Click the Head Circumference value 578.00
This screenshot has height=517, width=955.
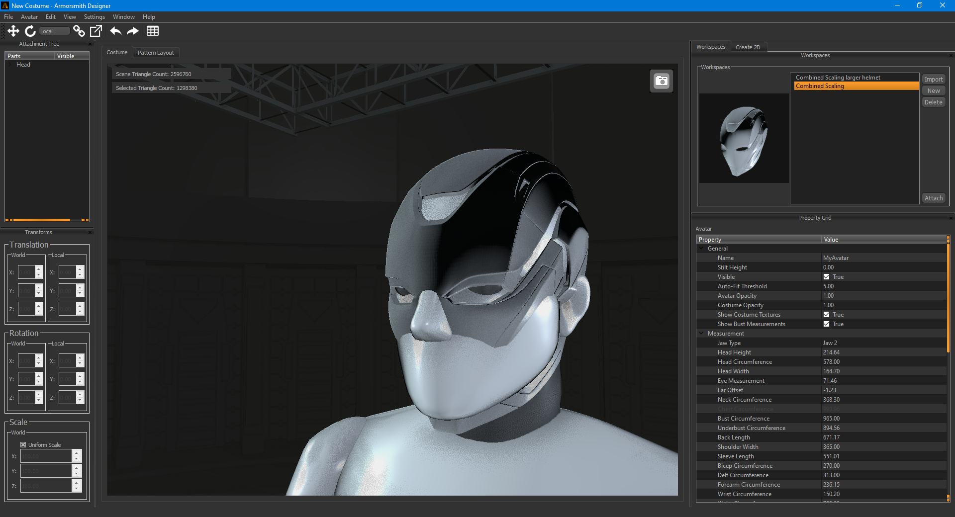(883, 362)
